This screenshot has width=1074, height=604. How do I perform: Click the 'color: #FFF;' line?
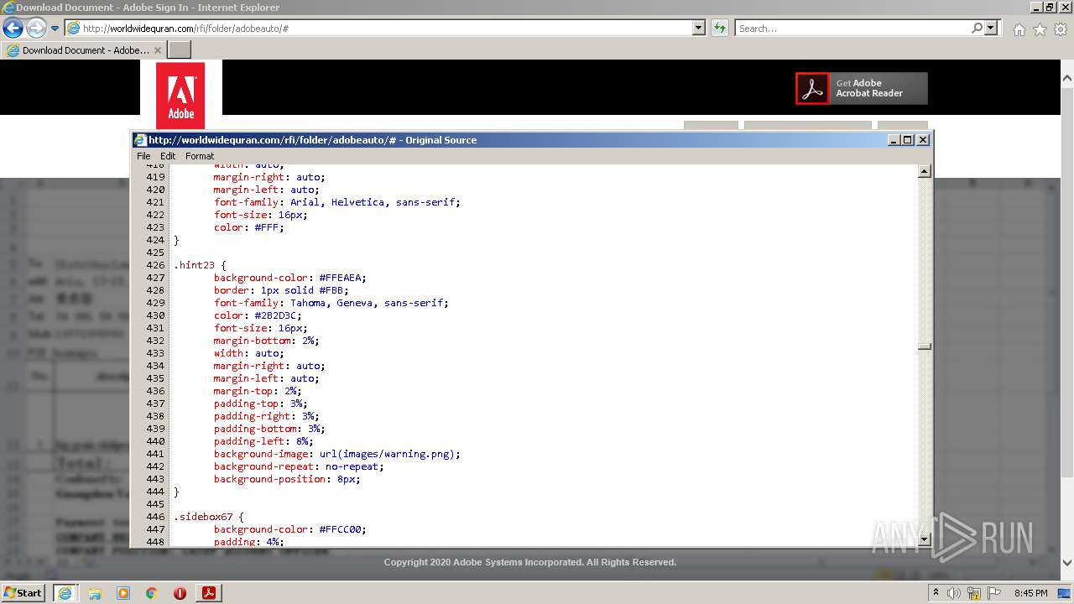(248, 227)
